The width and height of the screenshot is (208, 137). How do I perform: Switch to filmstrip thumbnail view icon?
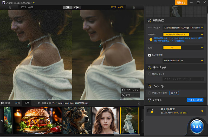(x=27, y=103)
